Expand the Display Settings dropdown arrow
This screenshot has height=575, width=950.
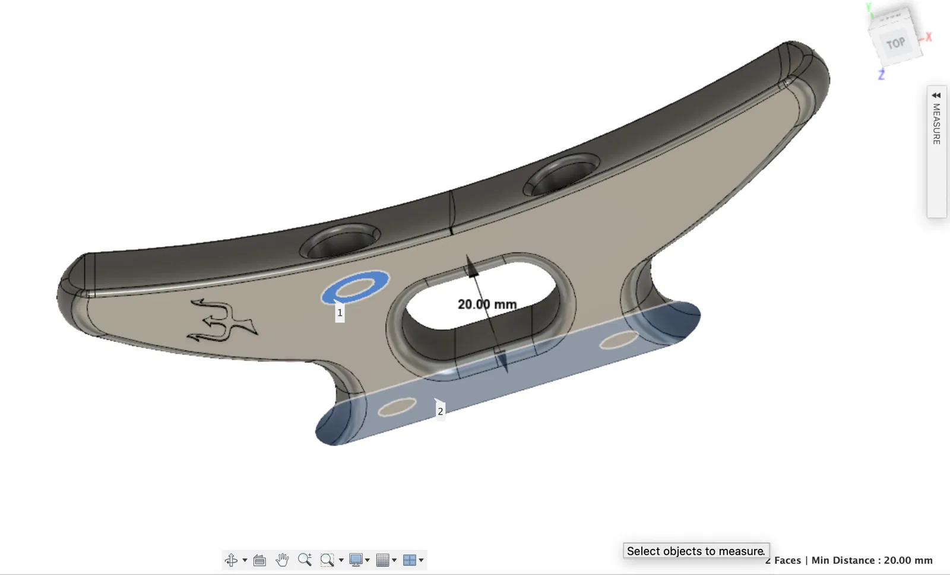(x=368, y=560)
